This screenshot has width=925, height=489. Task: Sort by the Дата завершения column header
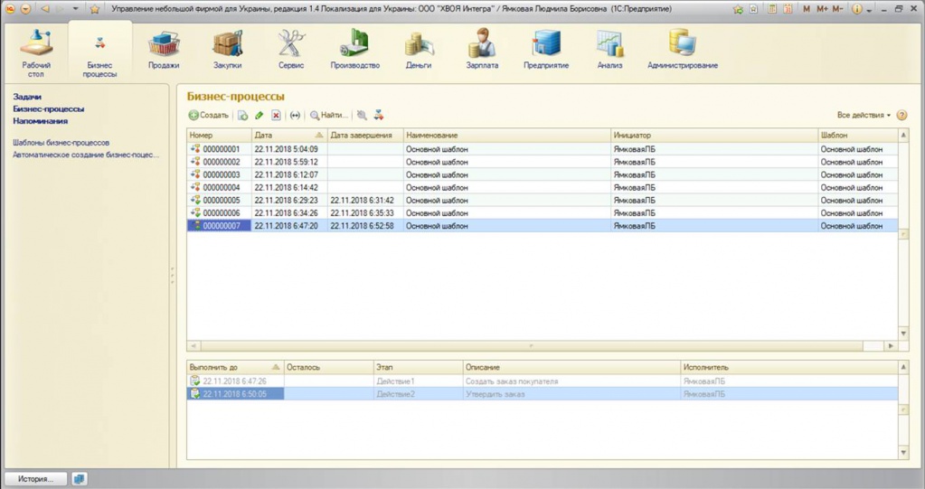(x=365, y=135)
